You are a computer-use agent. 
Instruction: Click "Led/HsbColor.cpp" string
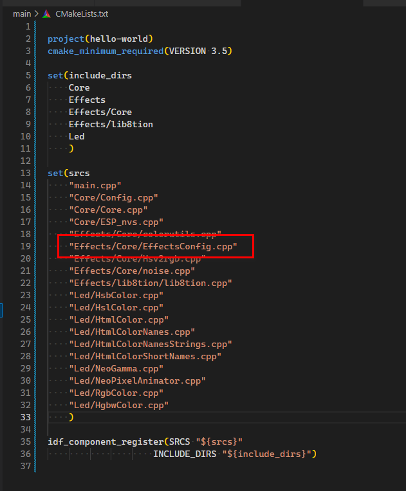(116, 295)
